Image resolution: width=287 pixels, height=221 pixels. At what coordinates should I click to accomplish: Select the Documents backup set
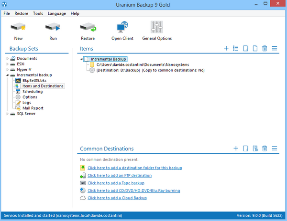[27, 58]
